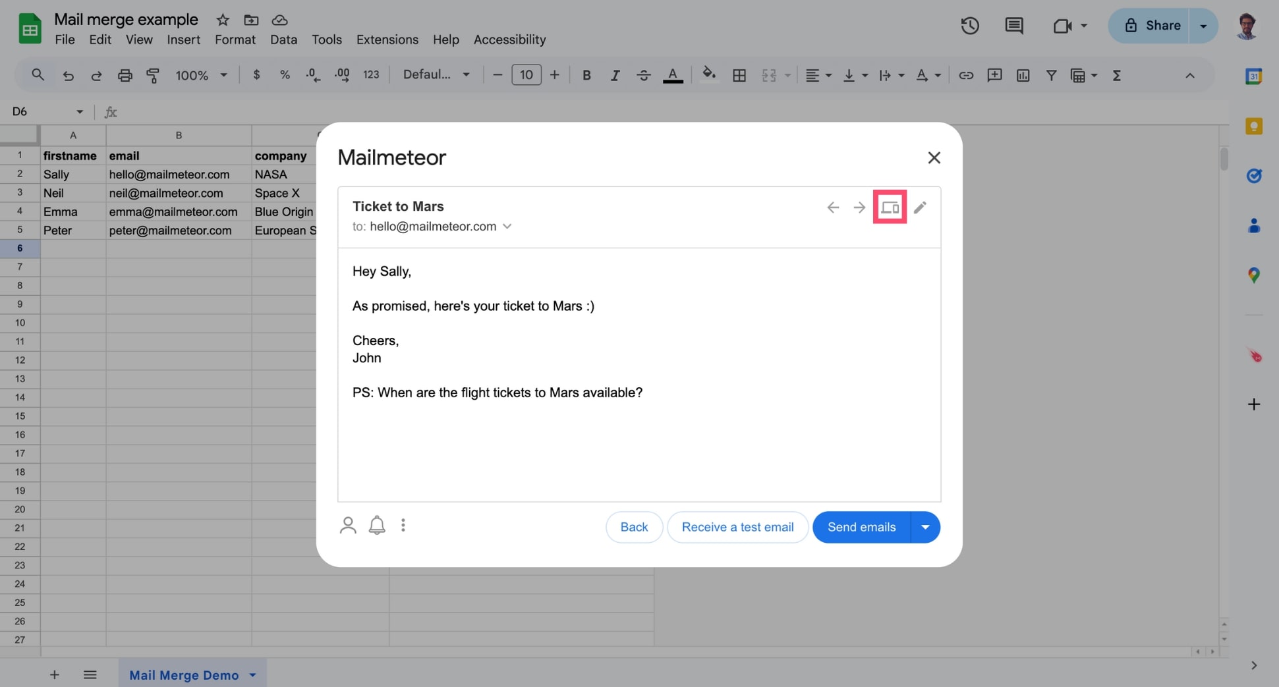The width and height of the screenshot is (1279, 687).
Task: Click the Share button
Action: tap(1149, 26)
